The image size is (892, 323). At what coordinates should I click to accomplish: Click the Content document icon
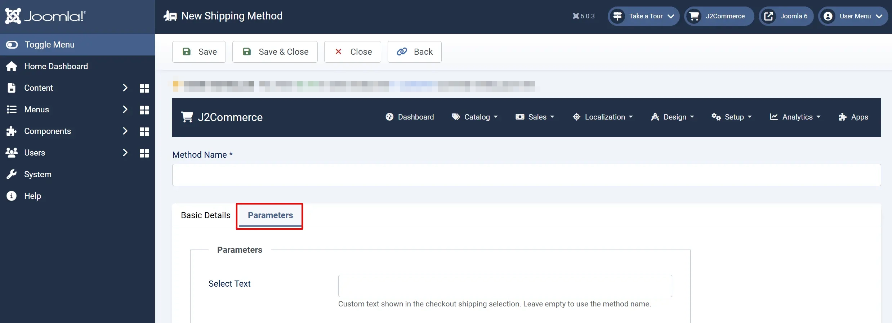pos(12,88)
